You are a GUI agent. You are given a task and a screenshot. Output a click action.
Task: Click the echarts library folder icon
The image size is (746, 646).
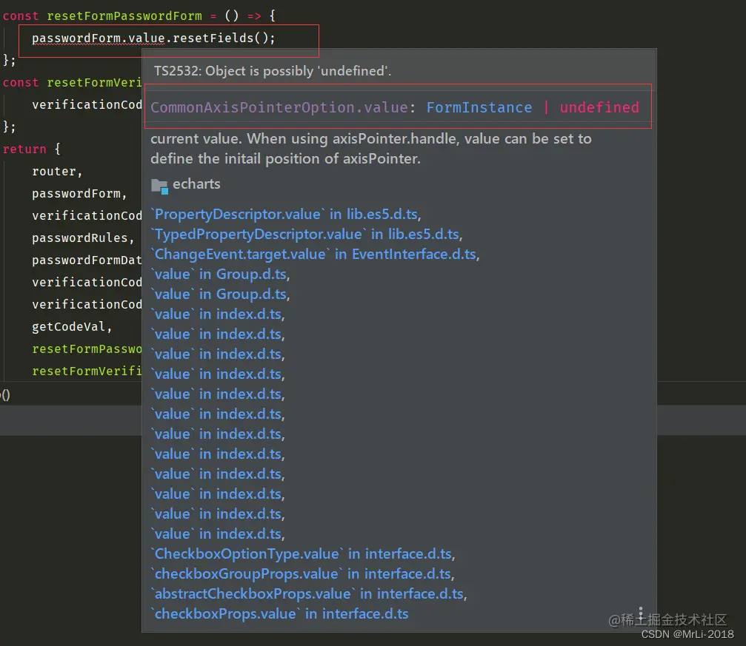pyautogui.click(x=159, y=186)
